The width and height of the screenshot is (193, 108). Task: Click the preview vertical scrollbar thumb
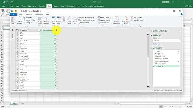point(148,46)
